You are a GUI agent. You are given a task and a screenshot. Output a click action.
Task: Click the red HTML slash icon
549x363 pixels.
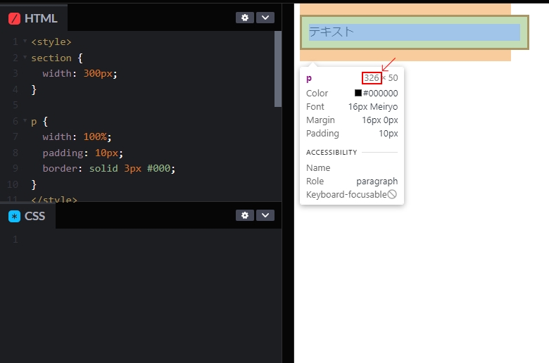point(14,18)
